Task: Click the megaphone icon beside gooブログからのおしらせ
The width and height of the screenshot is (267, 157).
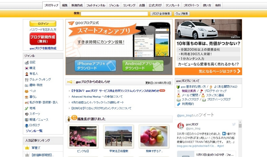Action: (x=71, y=82)
